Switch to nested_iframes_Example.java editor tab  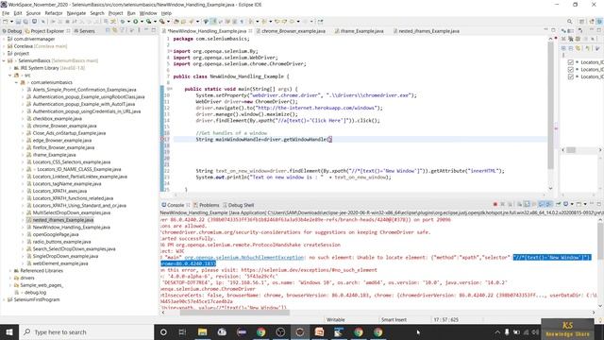coord(428,31)
